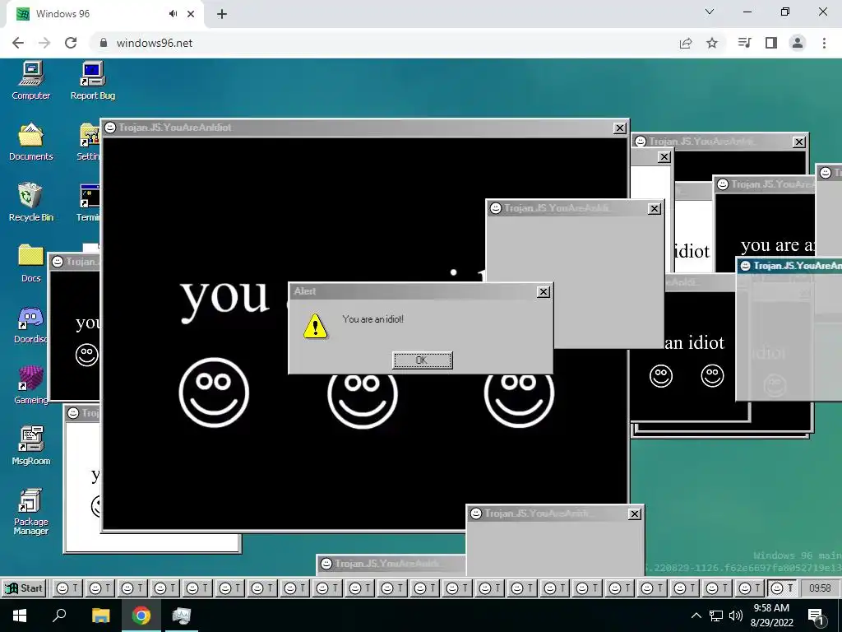
Task: Mute the Windows 96 tab audio
Action: (x=173, y=14)
